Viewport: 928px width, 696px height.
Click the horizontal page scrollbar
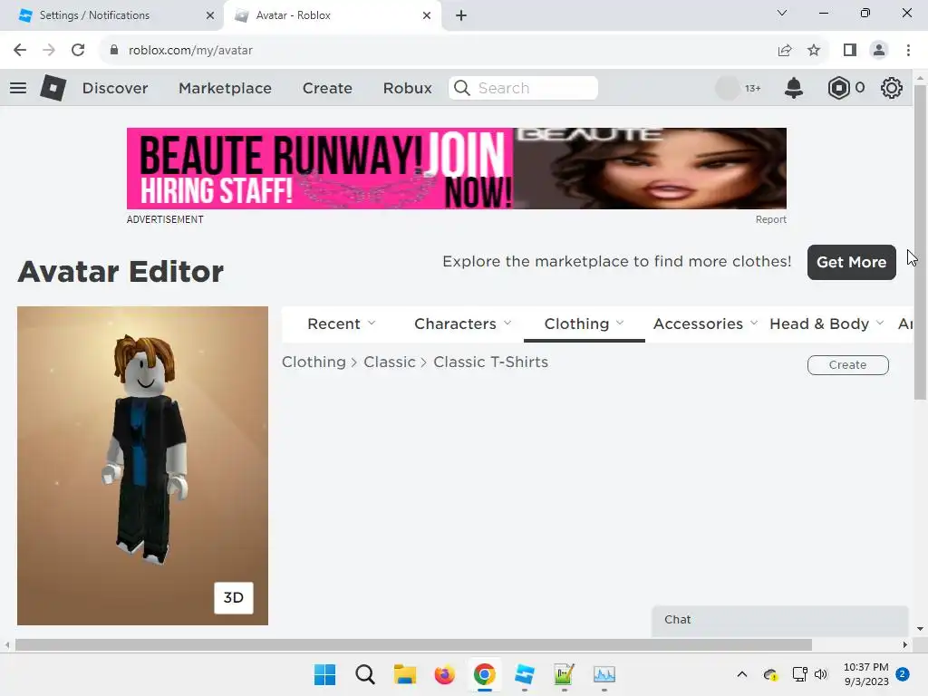coord(413,644)
